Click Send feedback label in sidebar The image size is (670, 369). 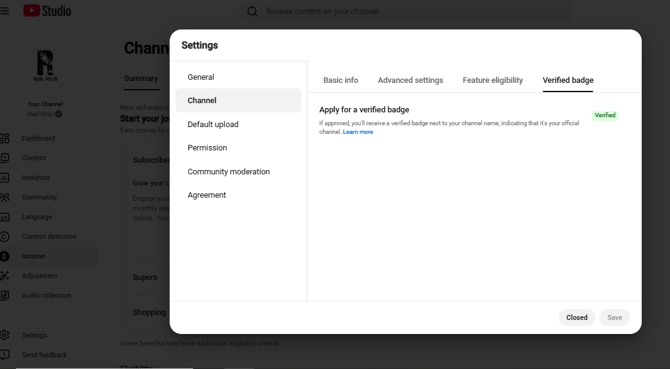[44, 355]
